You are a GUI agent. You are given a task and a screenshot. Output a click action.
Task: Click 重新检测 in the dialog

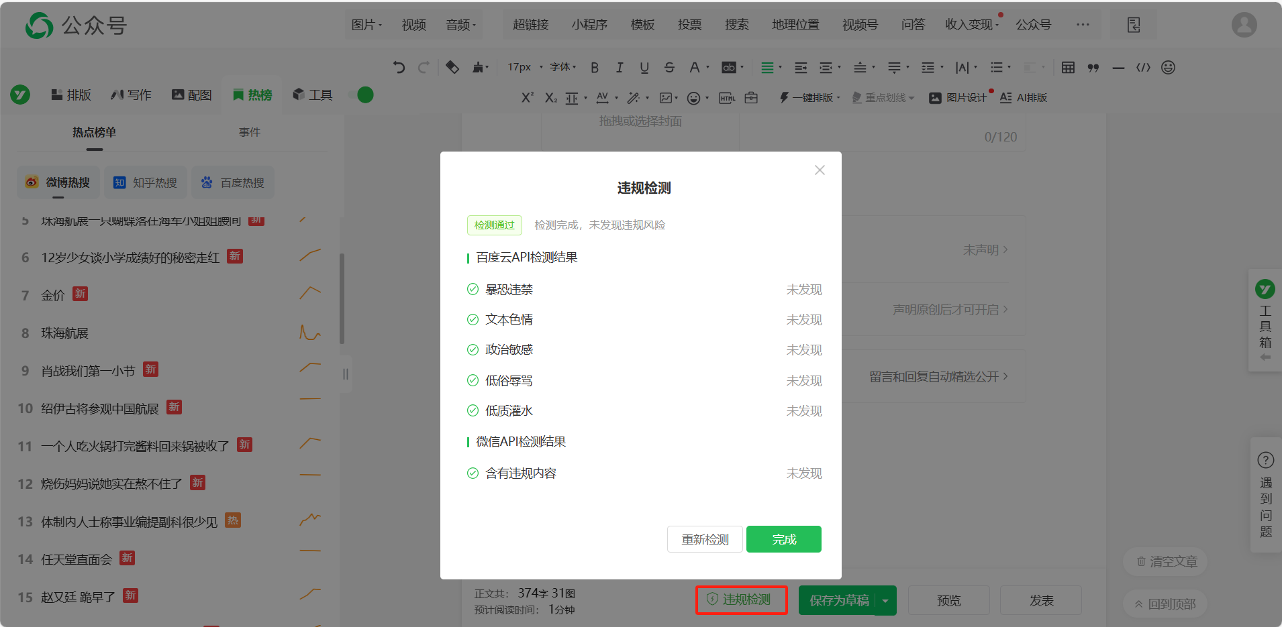point(705,539)
